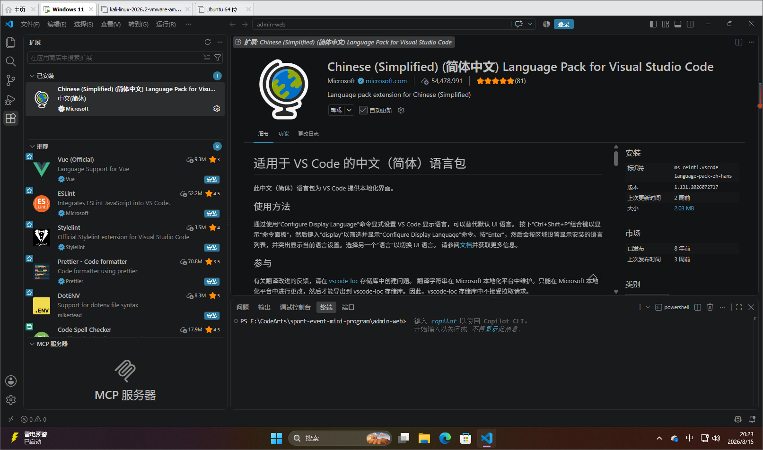Maximize the terminal panel size
This screenshot has height=450, width=763.
tap(739, 307)
